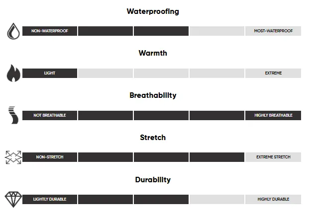The image size is (315, 219).
Task: Select the HIGHLY DURABLE segment
Action: click(x=273, y=199)
